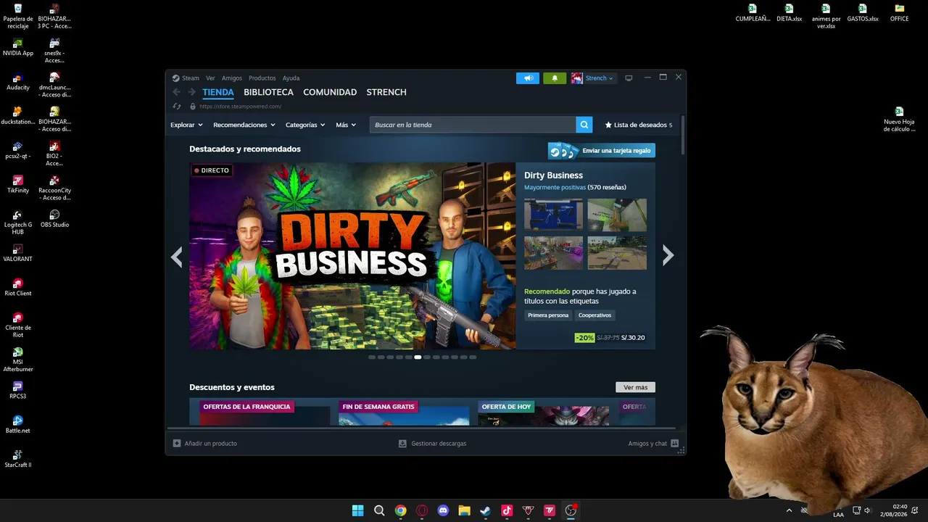The width and height of the screenshot is (928, 522).
Task: Expand the Recomendaciones dropdown
Action: click(x=244, y=125)
